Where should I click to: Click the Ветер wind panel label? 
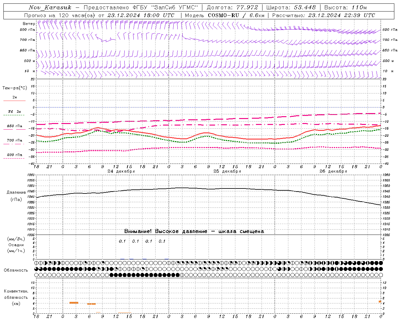(29, 24)
